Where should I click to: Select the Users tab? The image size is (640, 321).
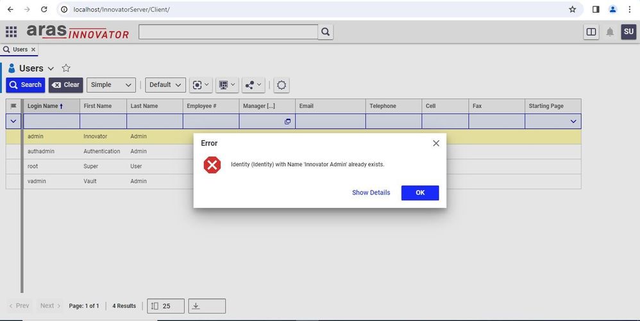pos(19,49)
